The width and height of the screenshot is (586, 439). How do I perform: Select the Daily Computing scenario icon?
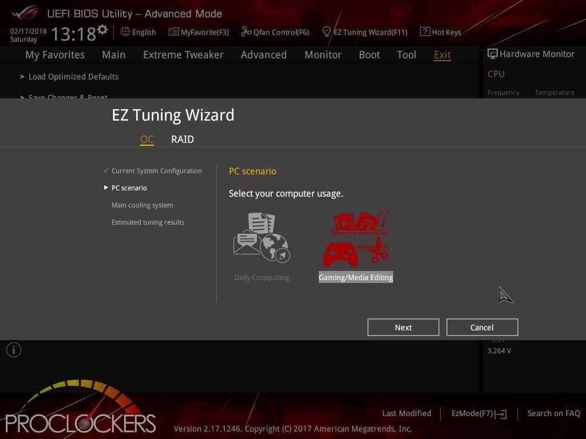pos(262,238)
